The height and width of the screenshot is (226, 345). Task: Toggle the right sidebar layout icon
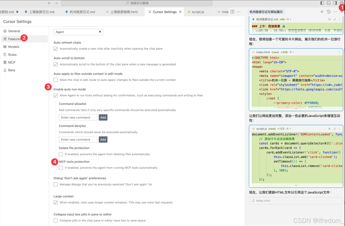pyautogui.click(x=335, y=3)
